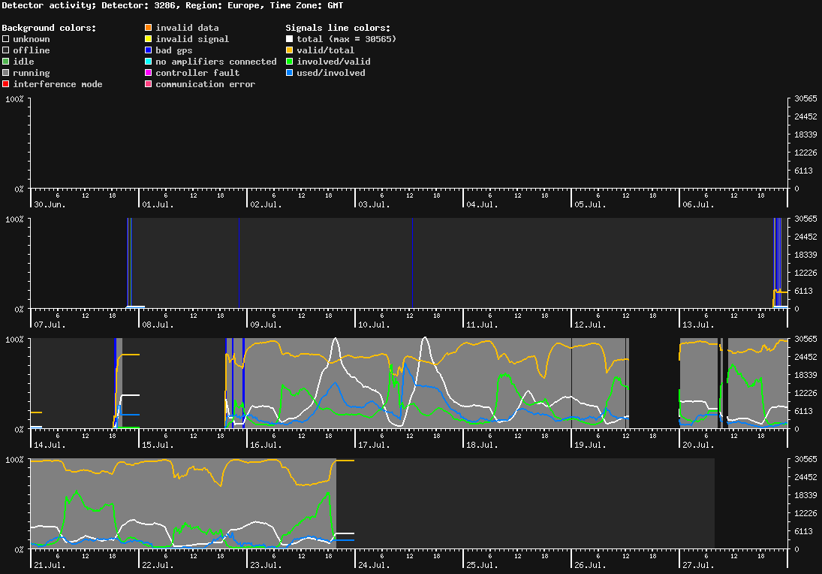Click the green involved/valid line swatch
Screen dimensions: 822x574
(289, 62)
